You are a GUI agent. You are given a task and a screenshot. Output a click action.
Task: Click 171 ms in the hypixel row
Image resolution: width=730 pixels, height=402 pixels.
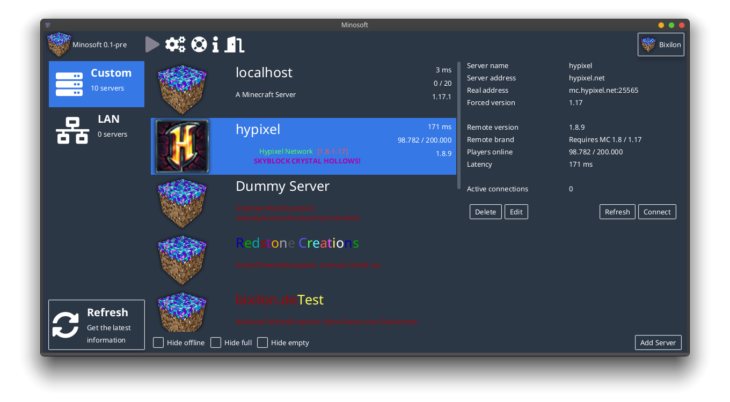point(440,127)
